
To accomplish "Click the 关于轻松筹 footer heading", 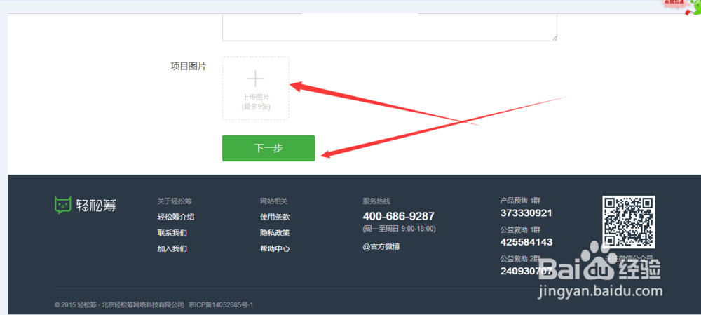I will [x=175, y=201].
